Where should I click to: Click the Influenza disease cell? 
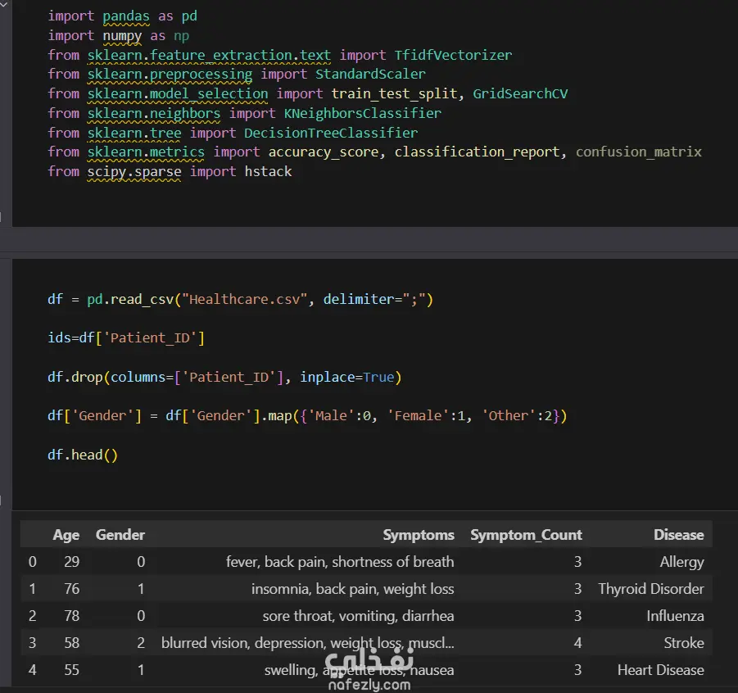pyautogui.click(x=675, y=616)
